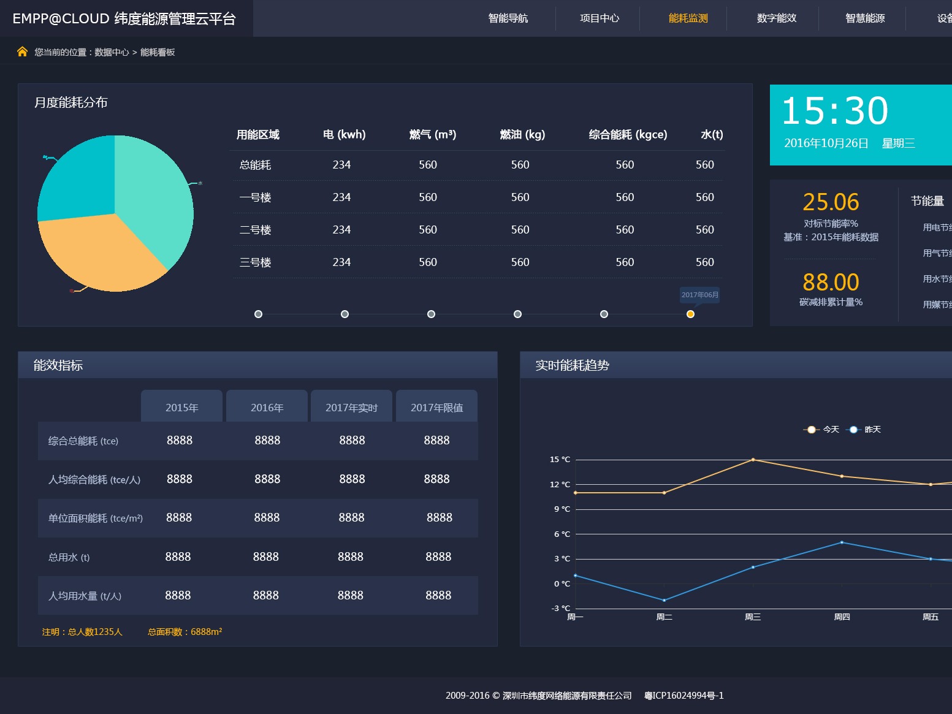This screenshot has height=714, width=952.
Task: Click the 碳减排累计量% label
Action: point(831,302)
